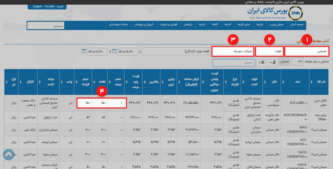Switch site language to Русский
Screen dimensions: 333x169
point(49,7)
